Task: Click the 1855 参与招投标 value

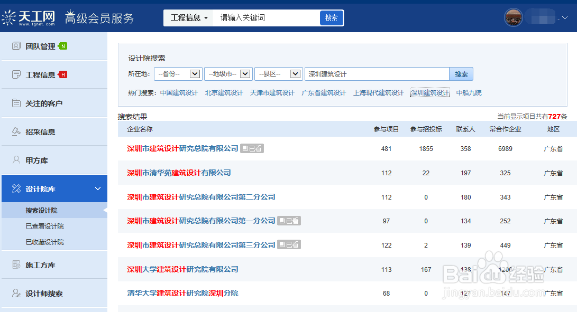Action: tap(426, 149)
